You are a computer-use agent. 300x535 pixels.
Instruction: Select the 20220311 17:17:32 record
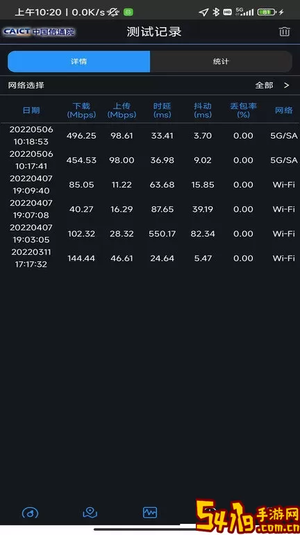point(150,258)
